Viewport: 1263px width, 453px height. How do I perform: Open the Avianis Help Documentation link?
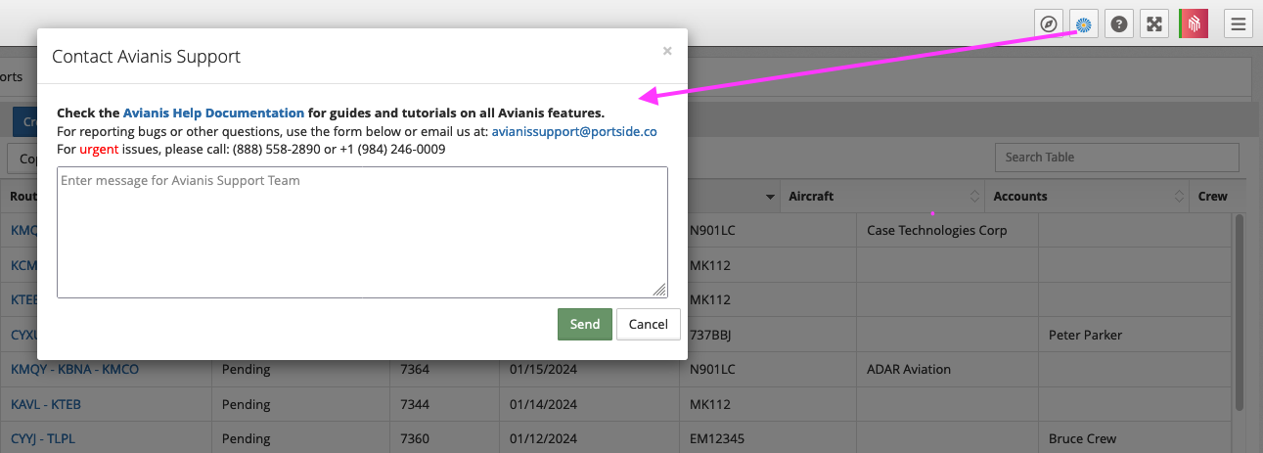(213, 113)
